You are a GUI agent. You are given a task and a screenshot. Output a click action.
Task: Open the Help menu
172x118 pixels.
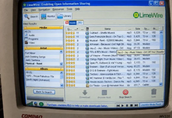77,9
